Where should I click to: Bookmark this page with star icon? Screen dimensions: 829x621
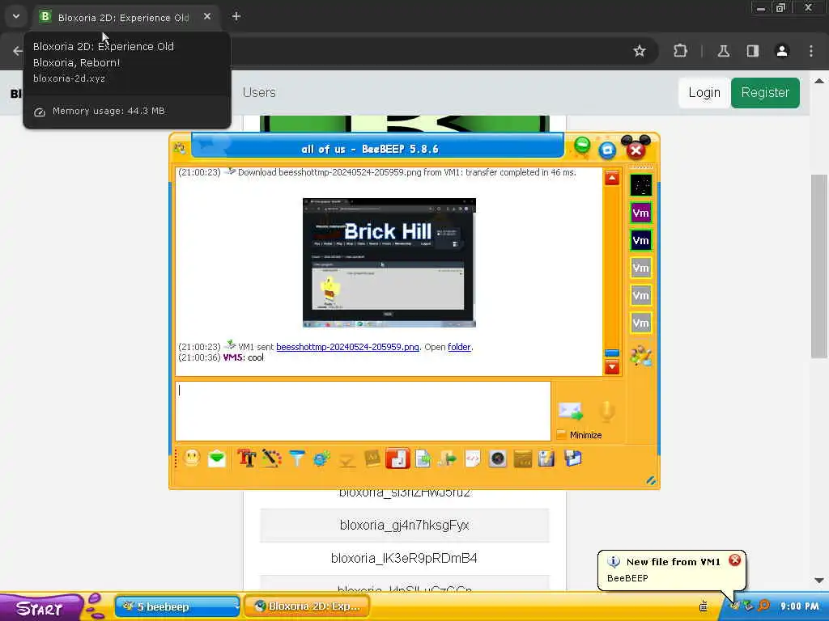640,51
